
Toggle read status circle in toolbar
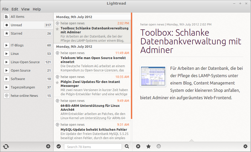coord(159,146)
